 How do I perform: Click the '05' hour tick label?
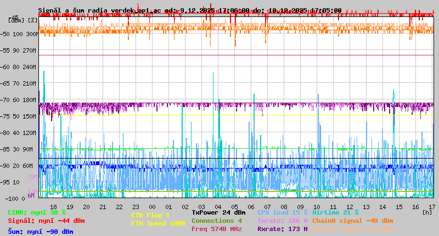[235, 207]
